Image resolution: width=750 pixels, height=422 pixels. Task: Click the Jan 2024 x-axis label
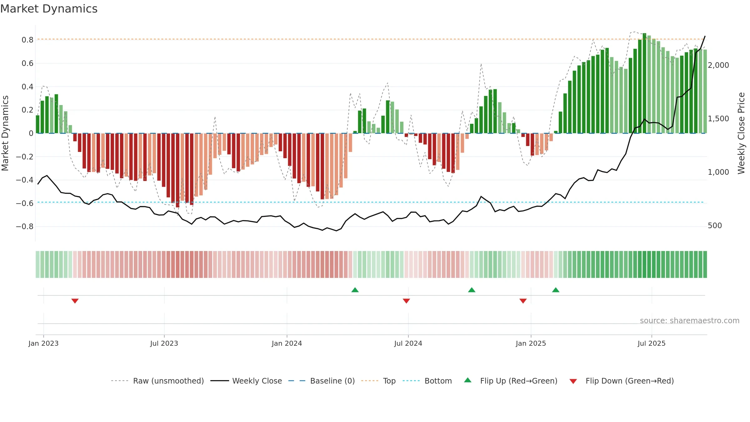click(287, 343)
